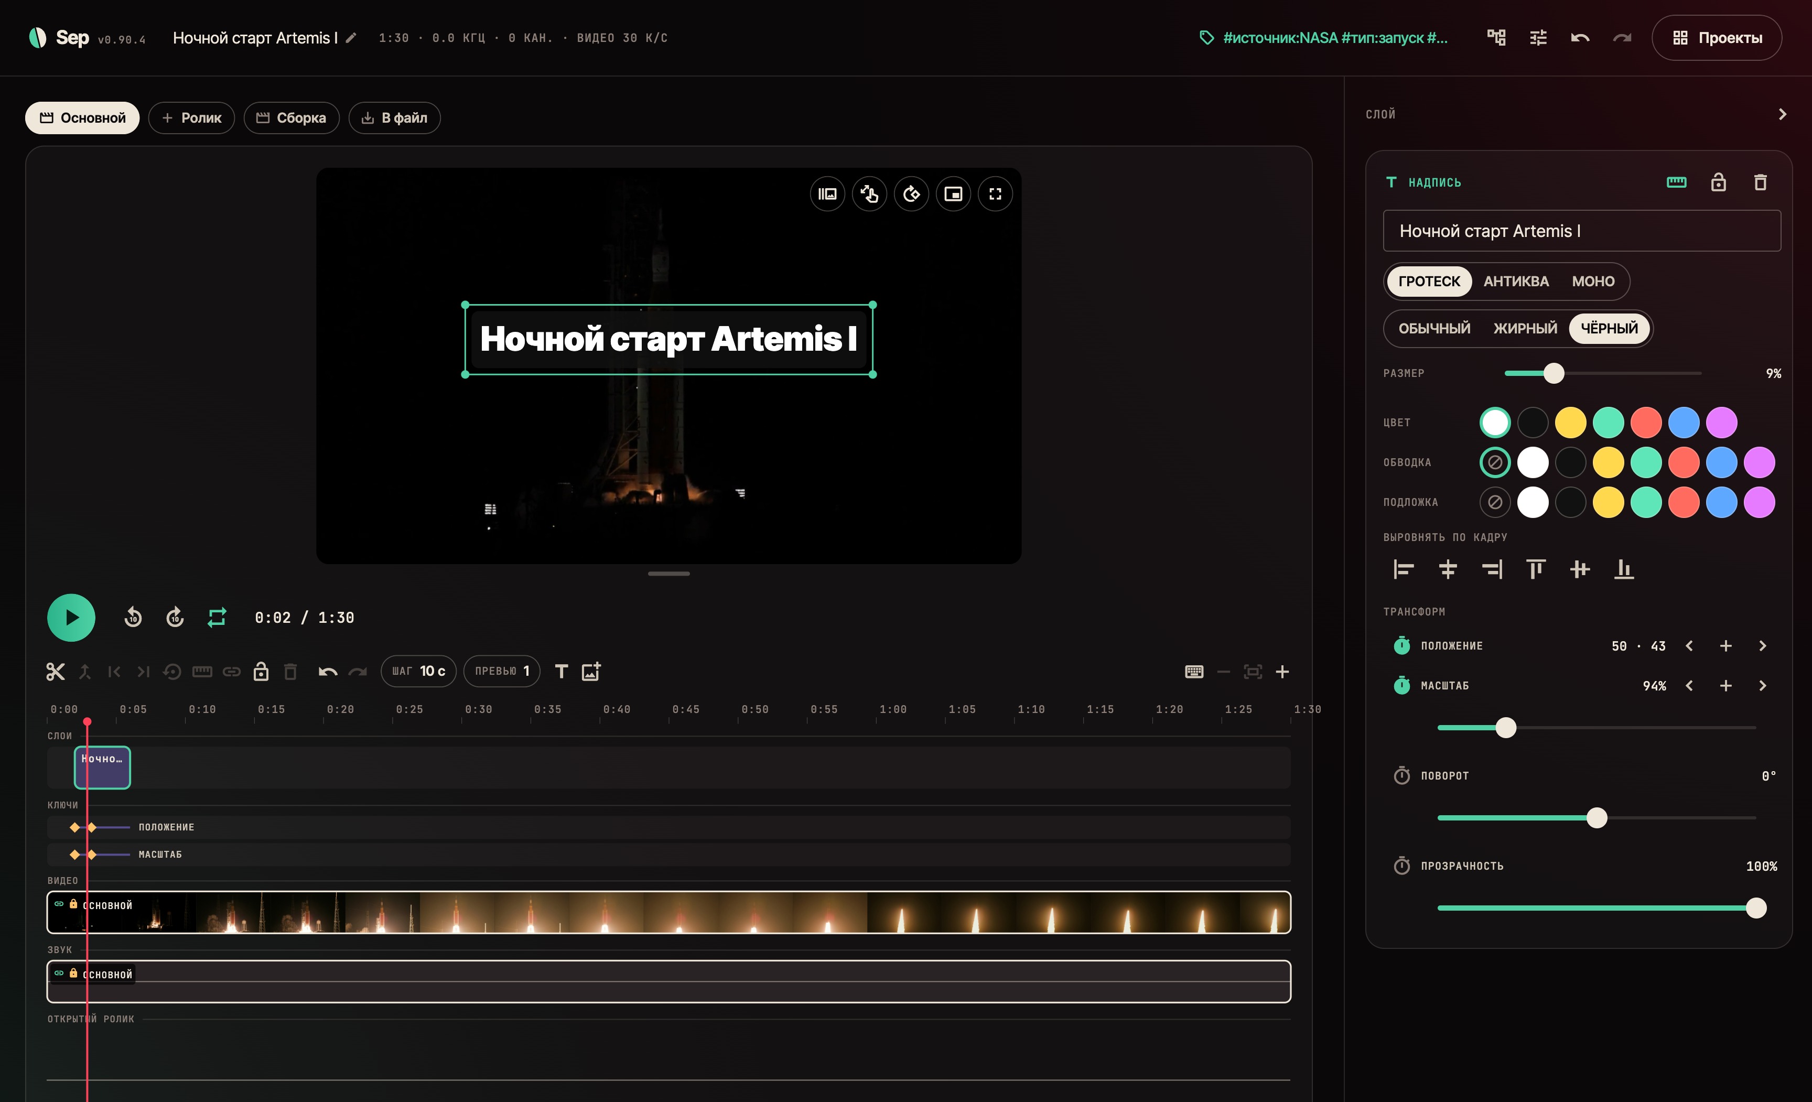Zoom in the timeline with plus icon
1812x1102 pixels.
tap(1282, 671)
